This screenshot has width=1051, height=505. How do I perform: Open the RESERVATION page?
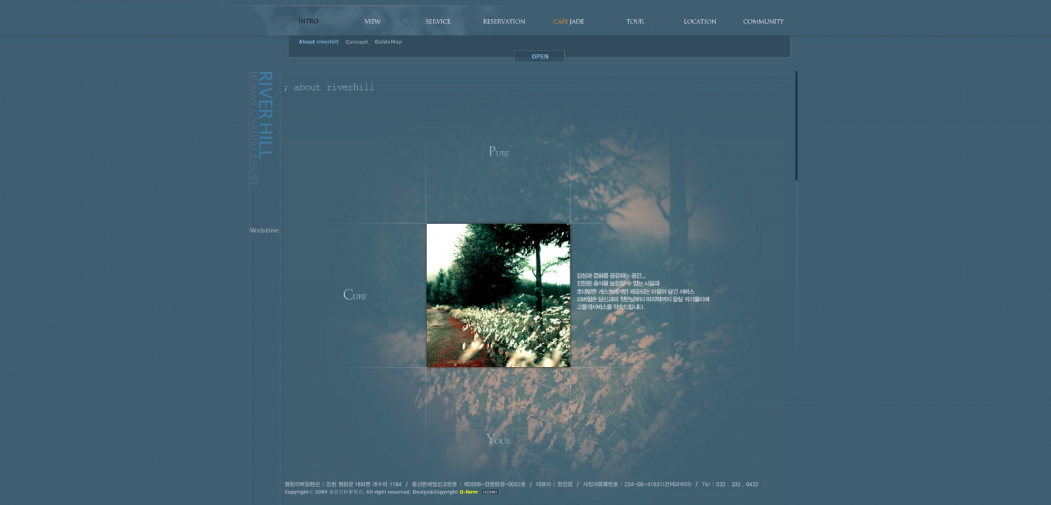[x=504, y=22]
